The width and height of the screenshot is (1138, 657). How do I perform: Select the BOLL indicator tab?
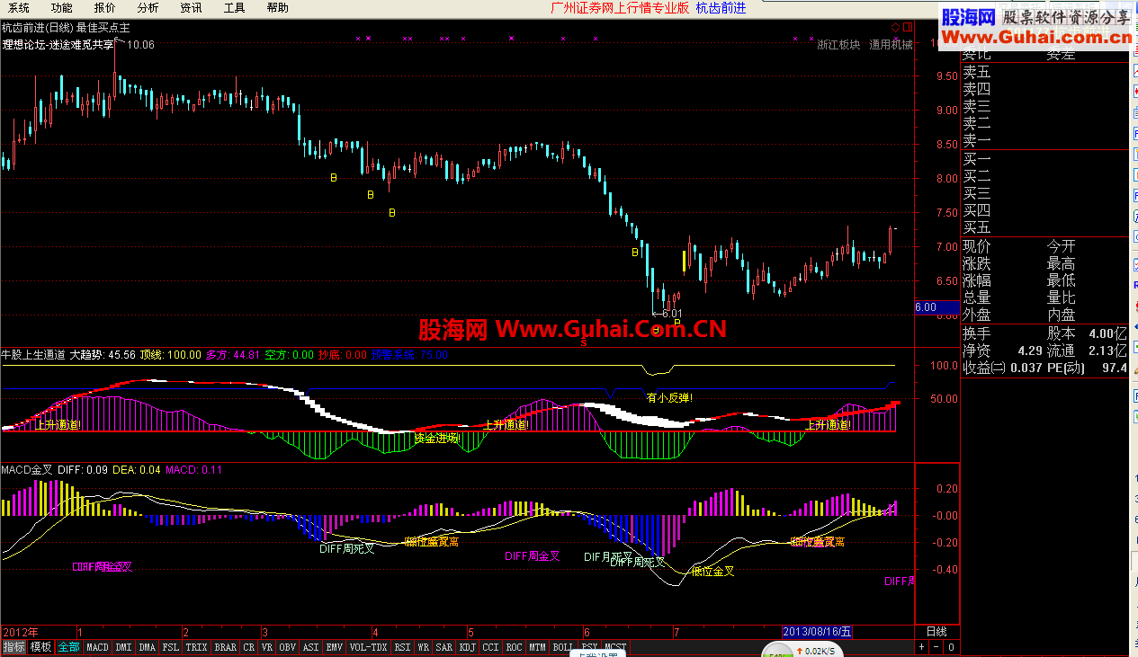coord(563,647)
